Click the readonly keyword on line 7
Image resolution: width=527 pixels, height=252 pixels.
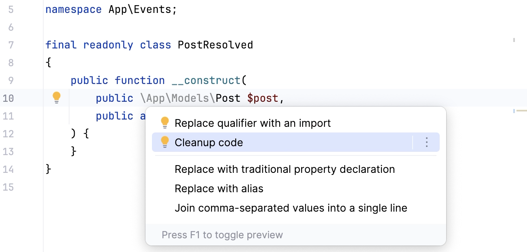(108, 45)
